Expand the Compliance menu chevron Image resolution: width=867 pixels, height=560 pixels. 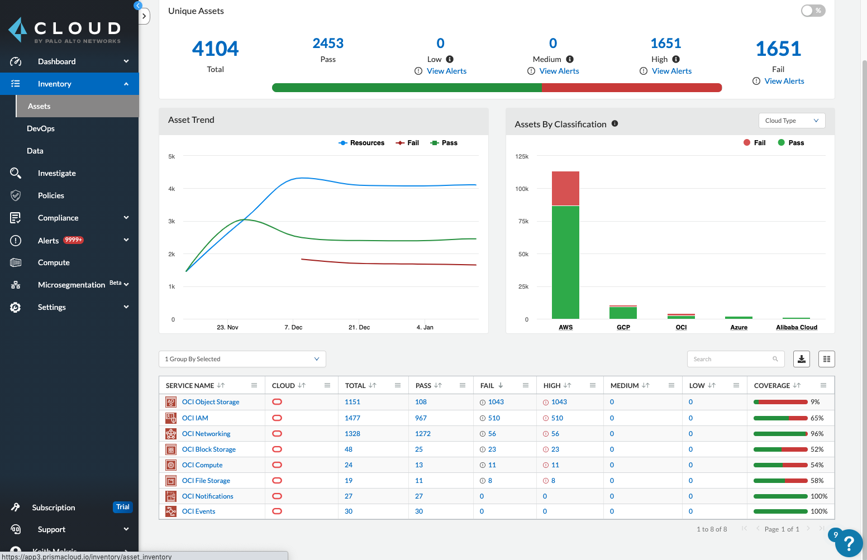click(x=126, y=218)
